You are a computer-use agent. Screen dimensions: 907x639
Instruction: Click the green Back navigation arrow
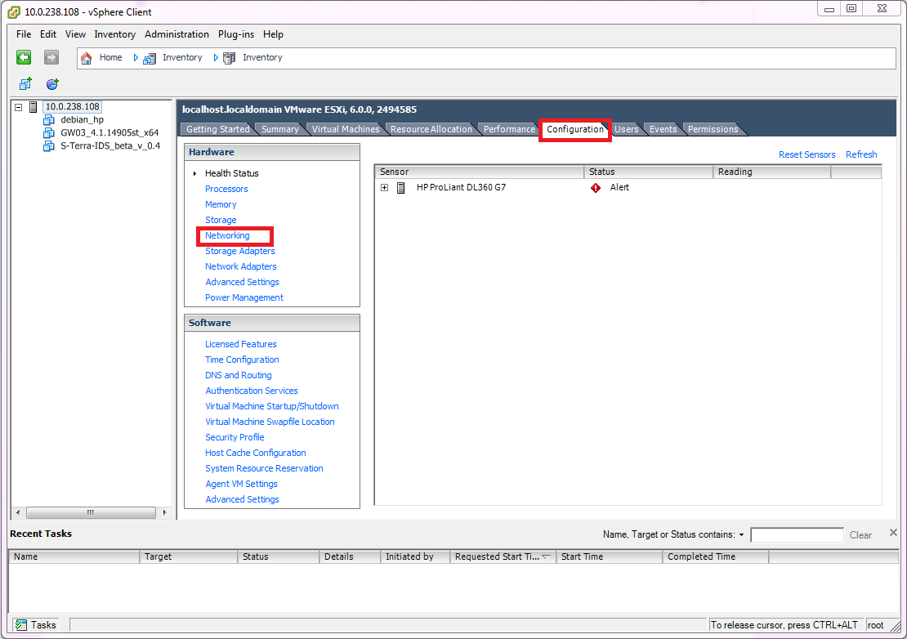(24, 57)
